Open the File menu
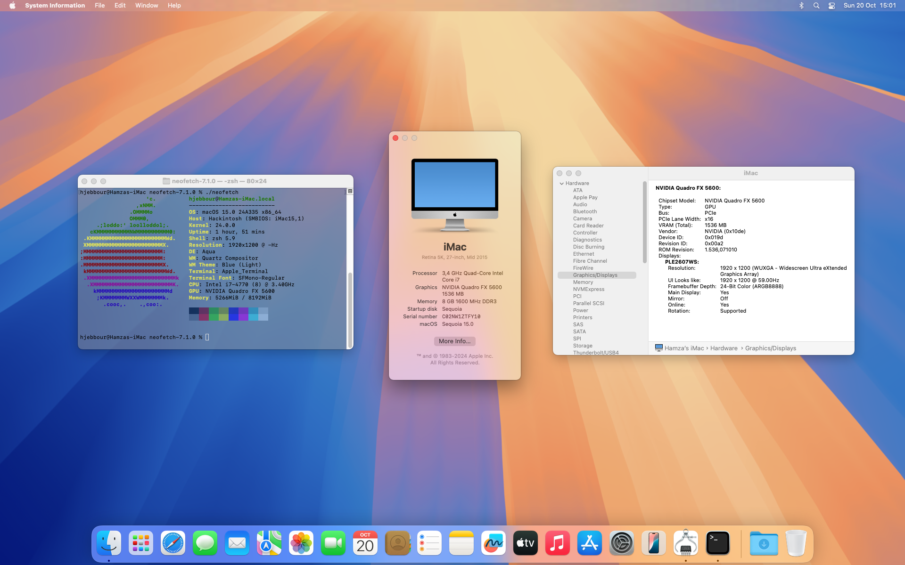The image size is (905, 565). (x=99, y=6)
